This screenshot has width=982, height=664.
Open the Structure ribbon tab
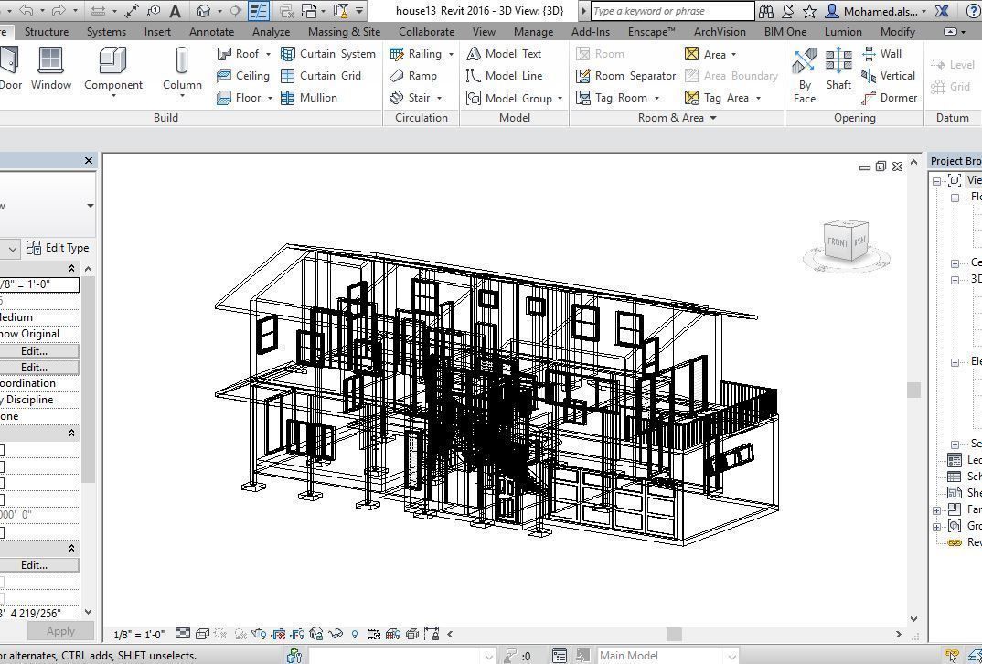tap(47, 31)
